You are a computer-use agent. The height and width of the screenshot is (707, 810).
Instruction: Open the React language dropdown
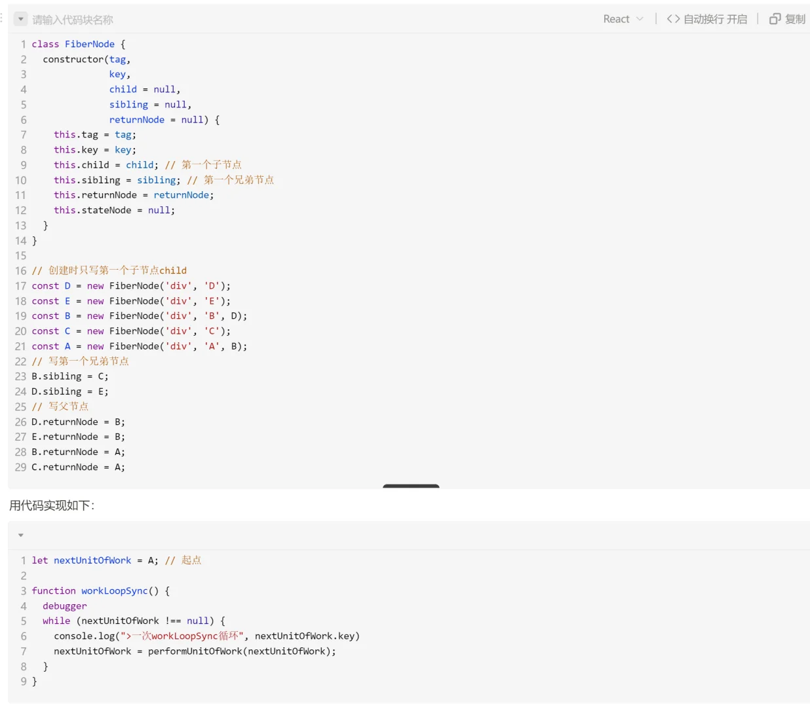coord(623,19)
